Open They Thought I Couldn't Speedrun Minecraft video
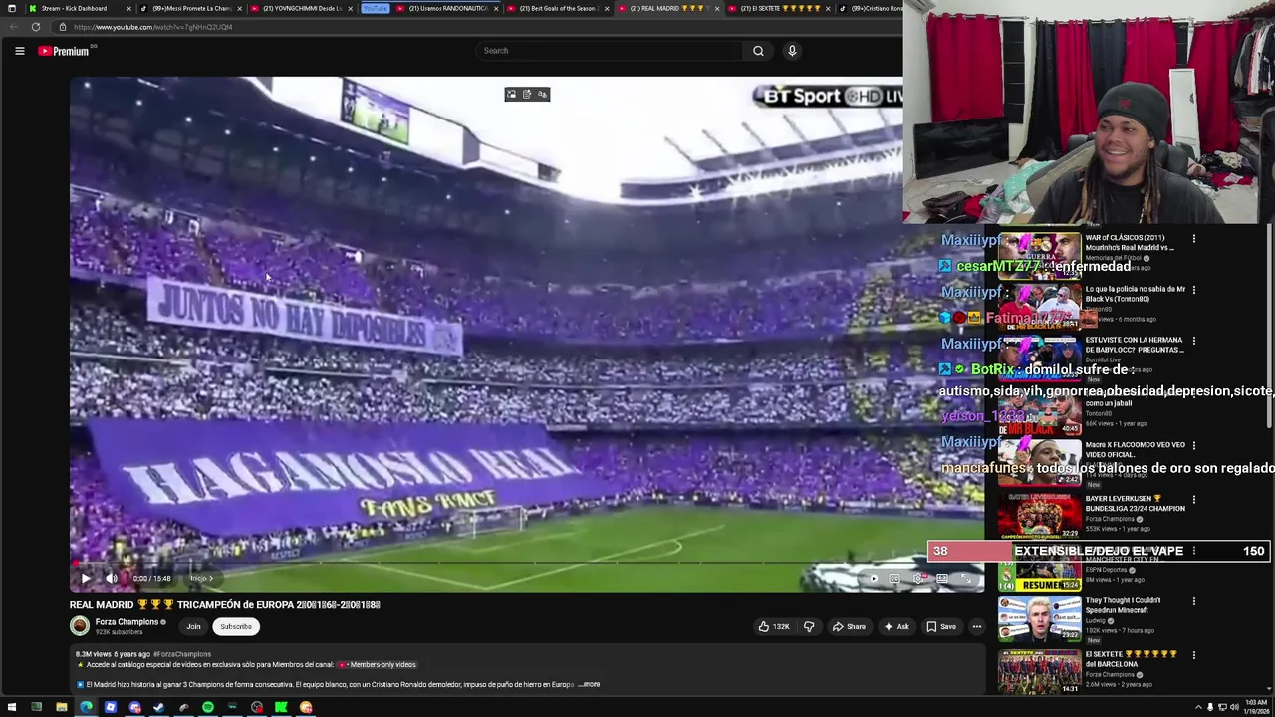The width and height of the screenshot is (1275, 717). (x=1123, y=605)
